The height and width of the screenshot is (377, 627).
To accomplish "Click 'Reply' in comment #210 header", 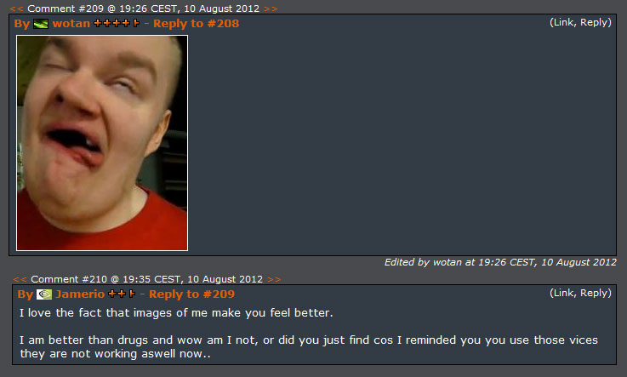I will [x=594, y=293].
